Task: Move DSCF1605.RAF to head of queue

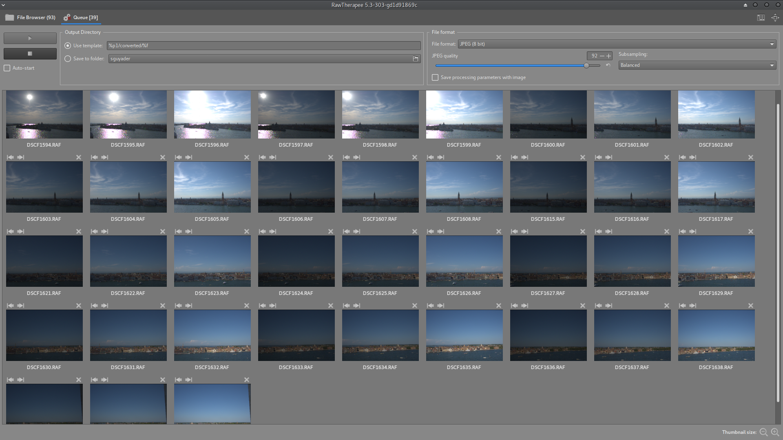Action: tap(178, 157)
